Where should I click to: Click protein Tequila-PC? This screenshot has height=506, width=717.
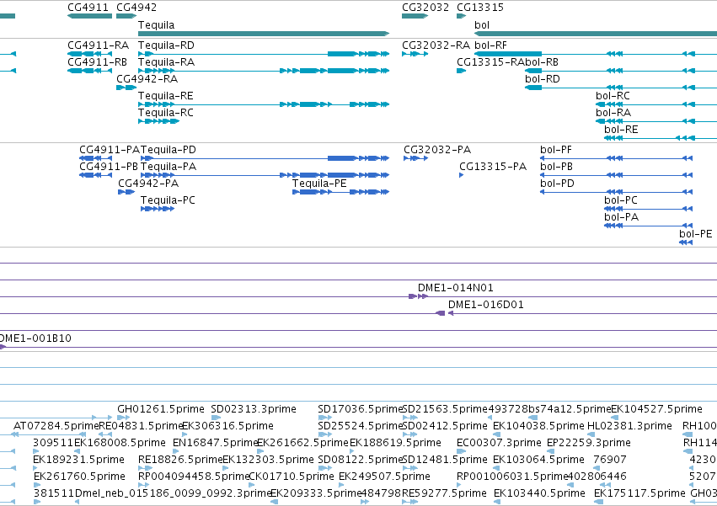[158, 209]
